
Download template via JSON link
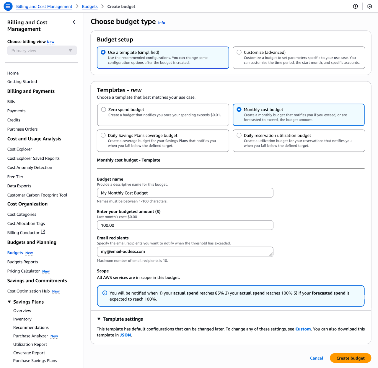point(126,335)
